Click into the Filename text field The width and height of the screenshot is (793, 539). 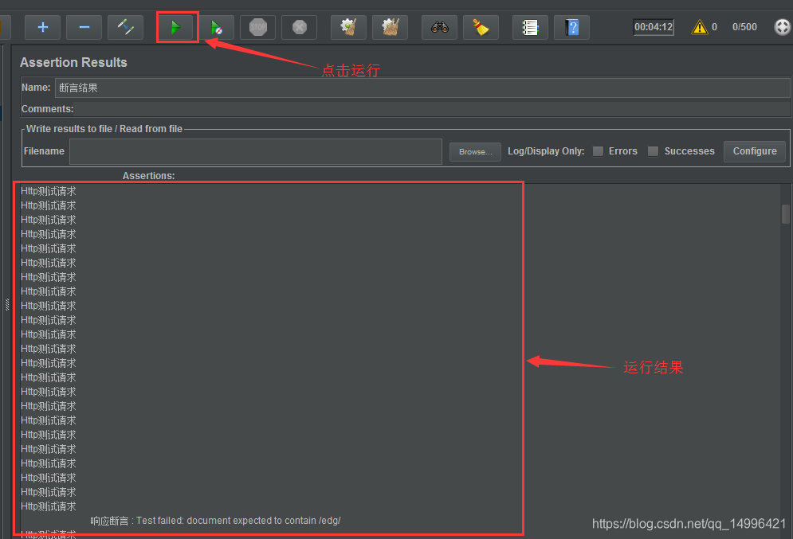click(255, 151)
